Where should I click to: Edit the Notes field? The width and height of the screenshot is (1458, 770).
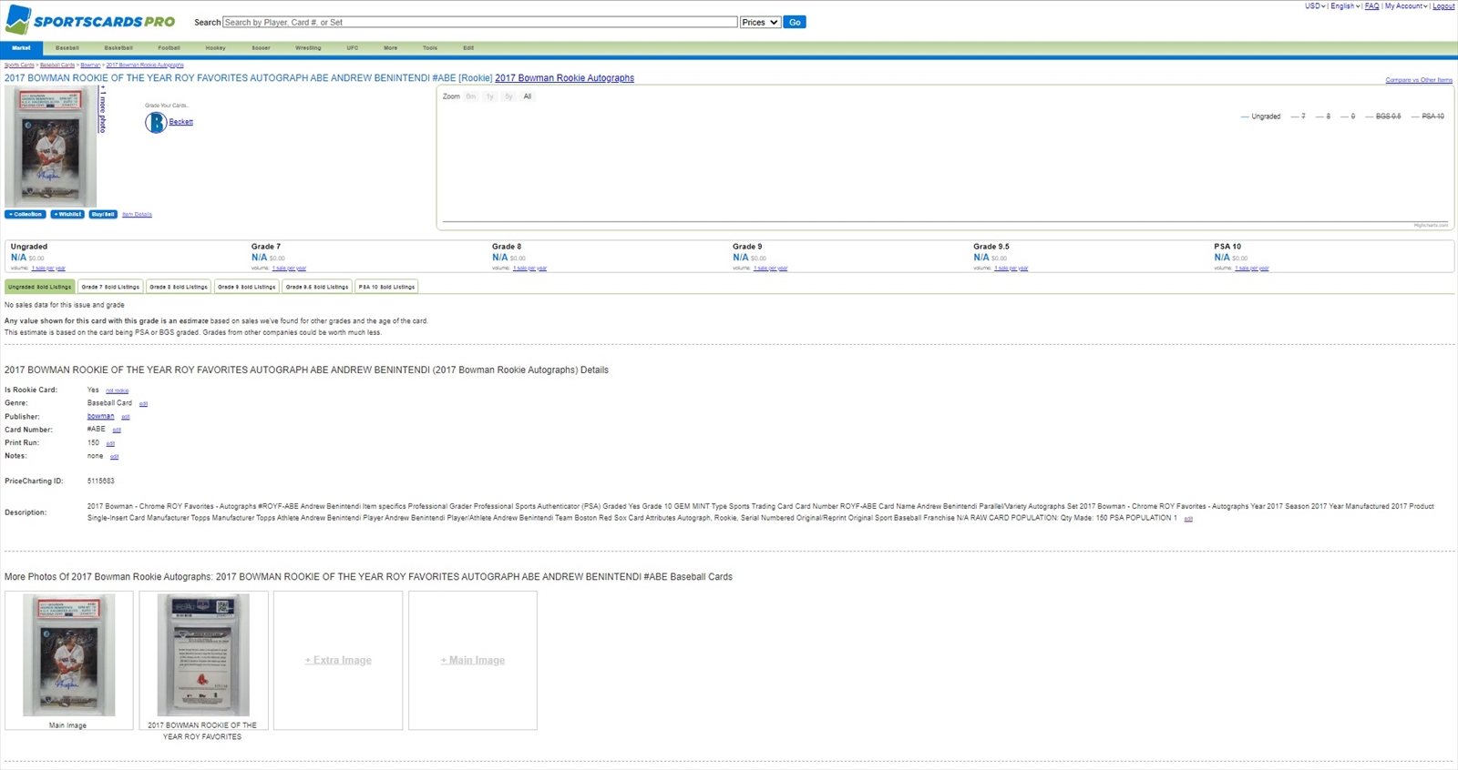coord(114,457)
